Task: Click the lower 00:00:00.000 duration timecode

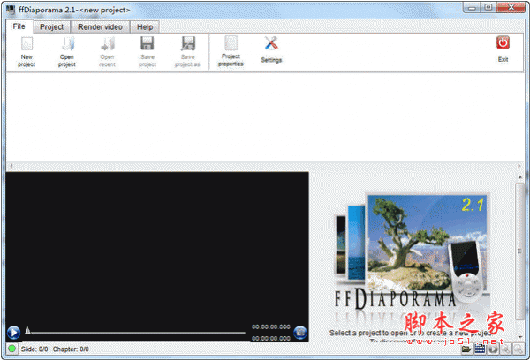Action: (271, 338)
